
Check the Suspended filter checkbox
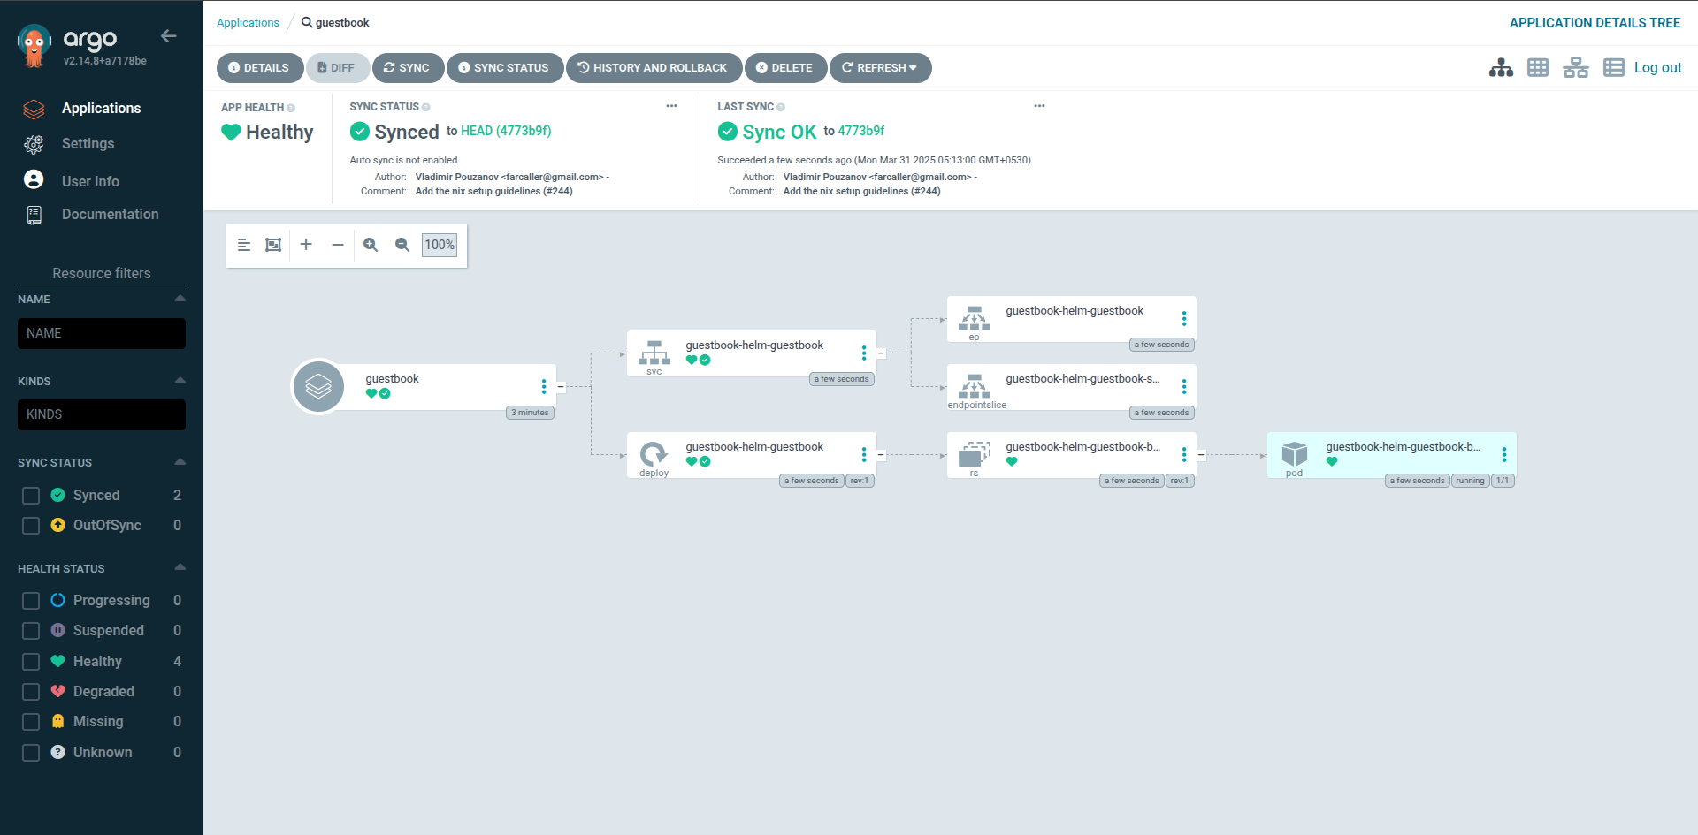pos(31,631)
